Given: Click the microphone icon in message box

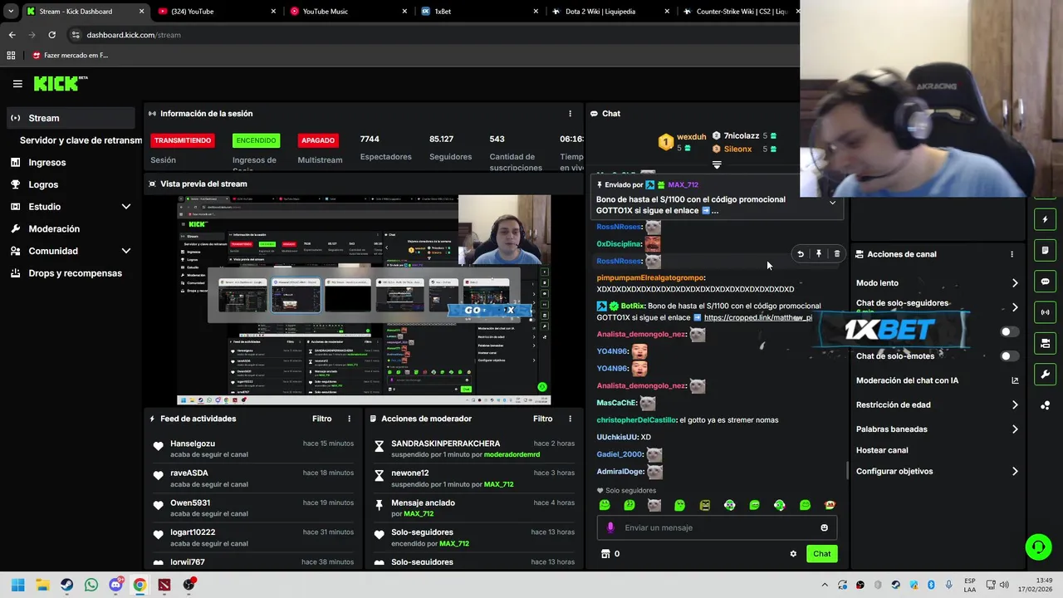Looking at the screenshot, I should (610, 527).
